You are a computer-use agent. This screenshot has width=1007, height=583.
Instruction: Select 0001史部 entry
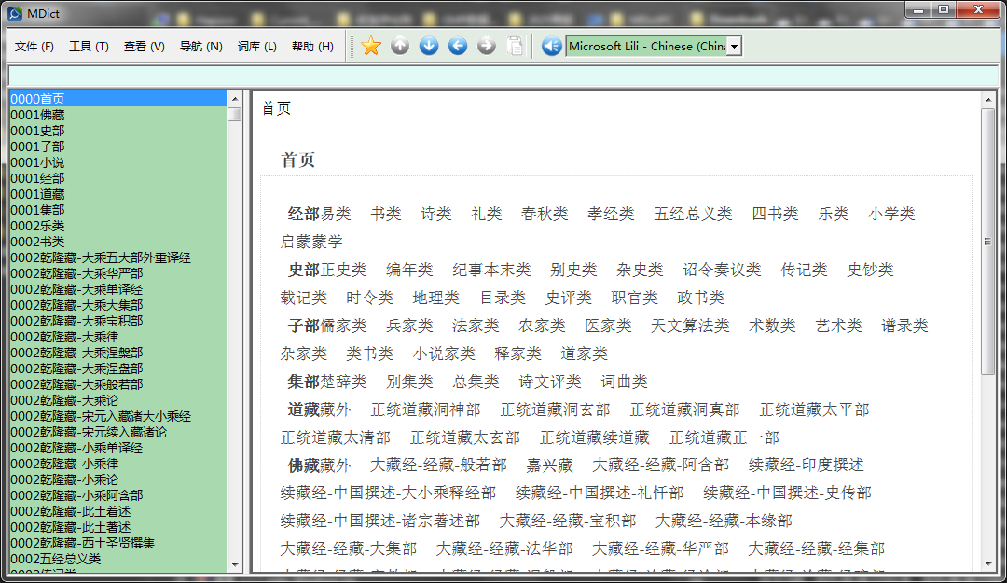tap(117, 131)
